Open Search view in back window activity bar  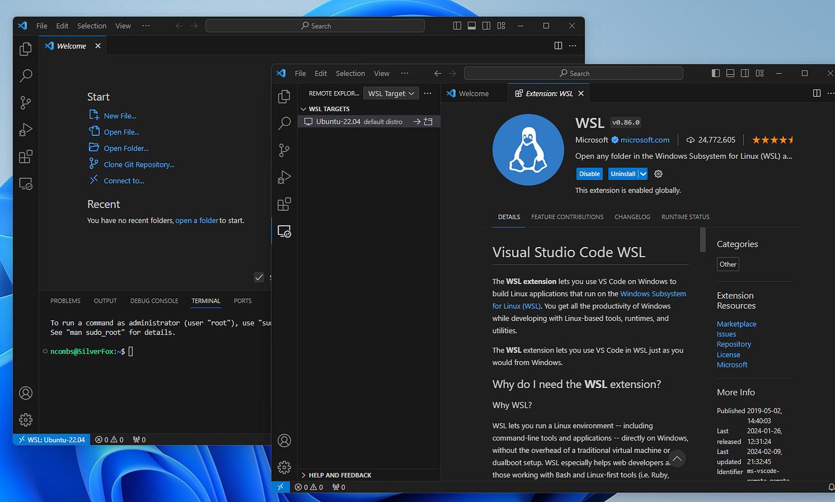(26, 76)
